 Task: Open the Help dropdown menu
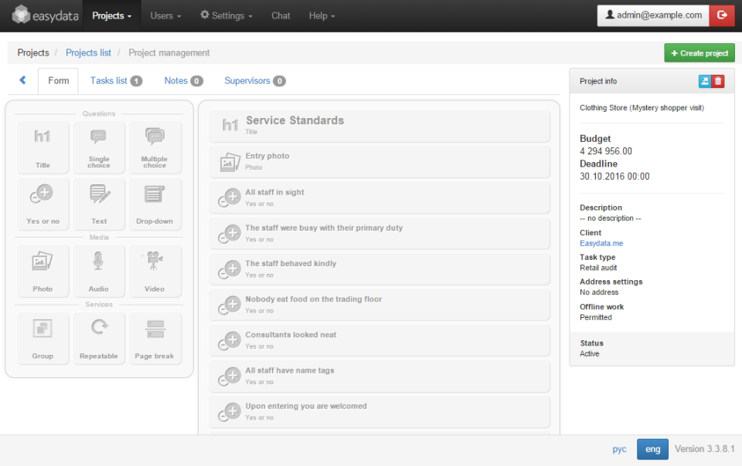click(322, 15)
